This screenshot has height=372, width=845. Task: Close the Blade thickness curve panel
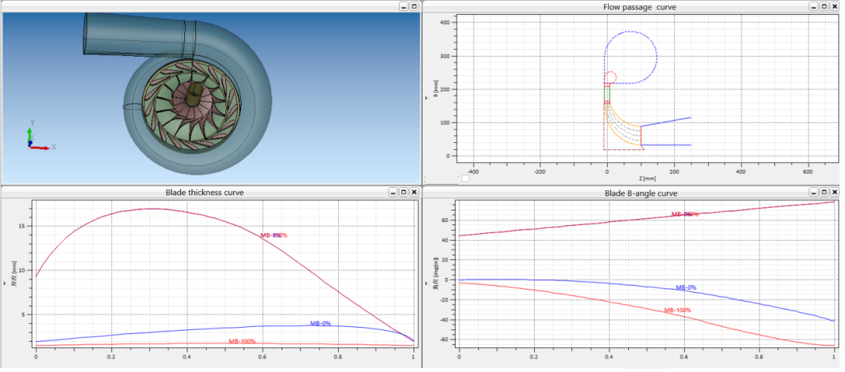414,192
